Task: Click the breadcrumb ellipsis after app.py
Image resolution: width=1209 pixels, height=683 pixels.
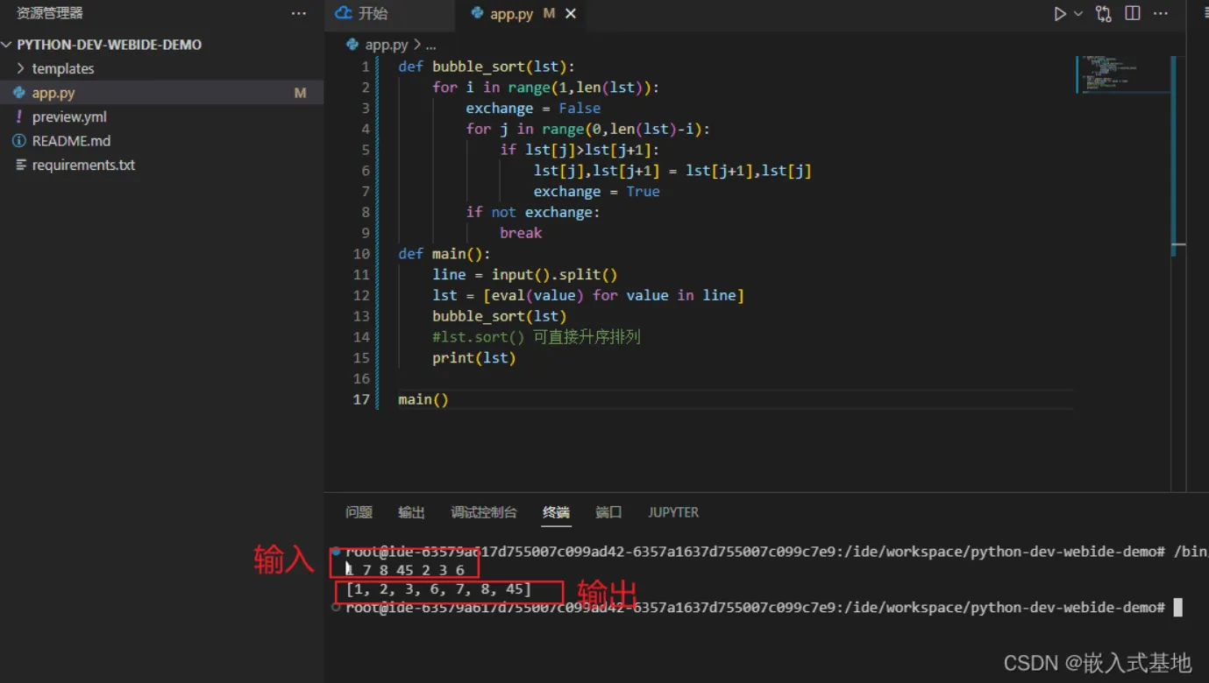Action: 430,45
